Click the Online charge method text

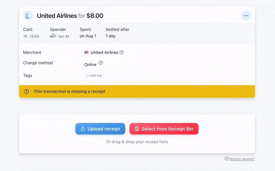click(90, 65)
